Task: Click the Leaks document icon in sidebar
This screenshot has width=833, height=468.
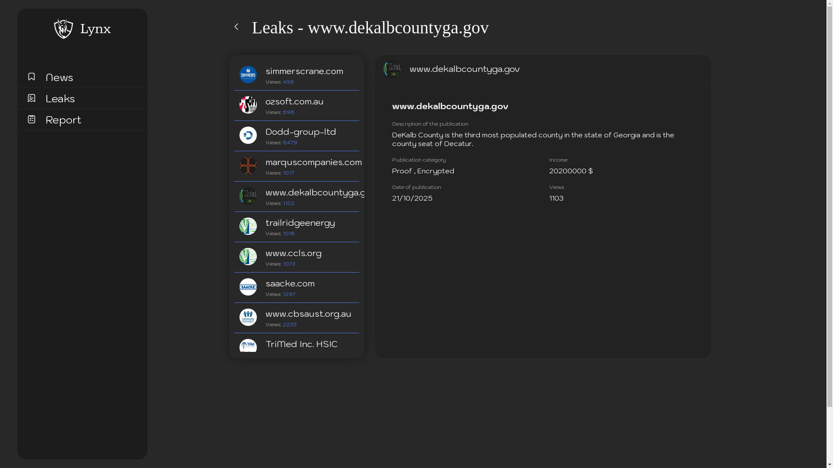Action: point(31,98)
